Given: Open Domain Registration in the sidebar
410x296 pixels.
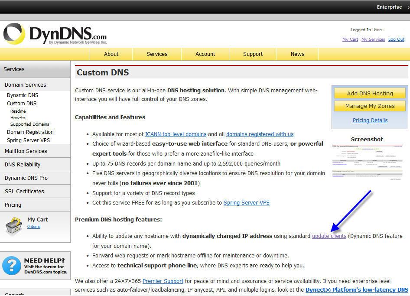Looking at the screenshot, I should click(x=30, y=132).
